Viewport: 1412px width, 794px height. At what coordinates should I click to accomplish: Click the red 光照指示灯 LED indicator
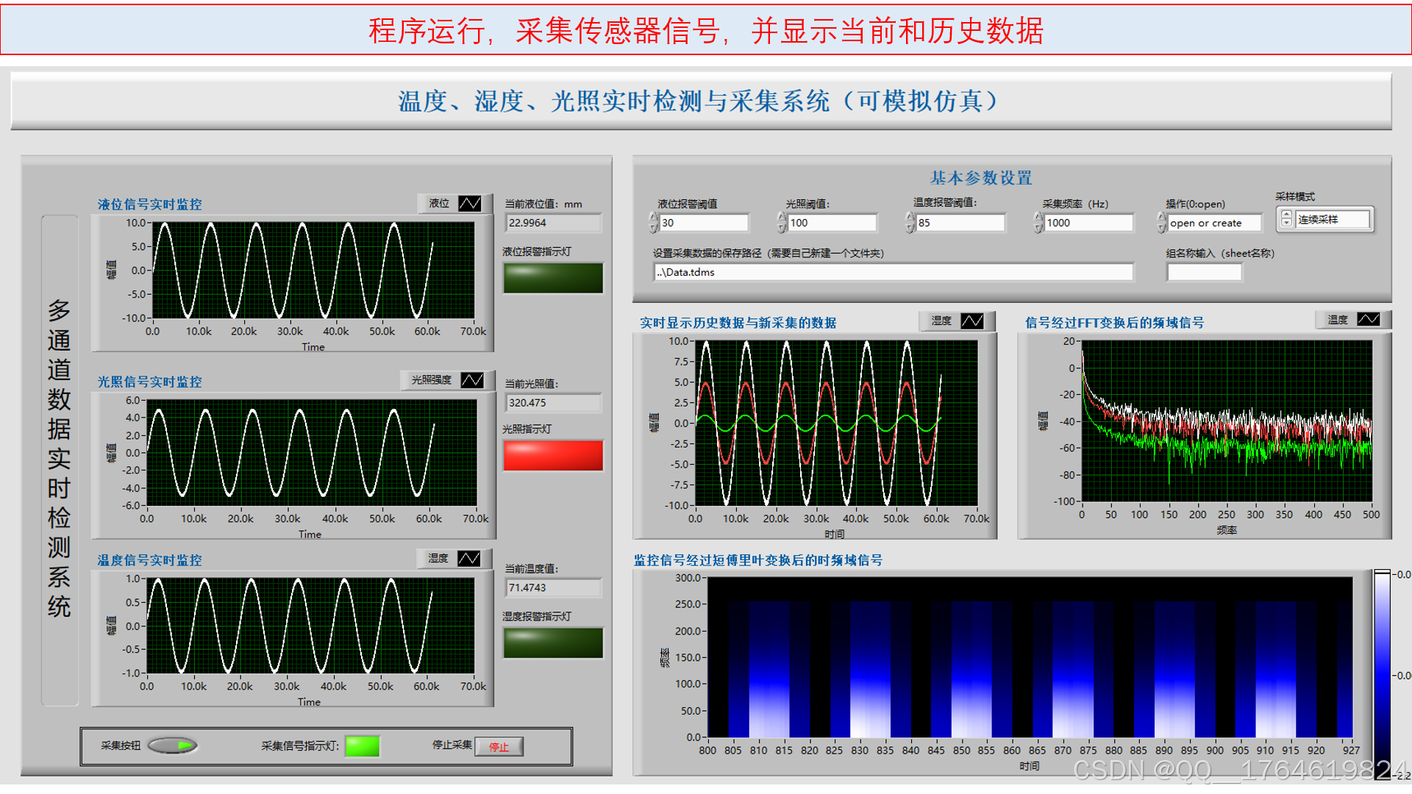click(x=553, y=455)
